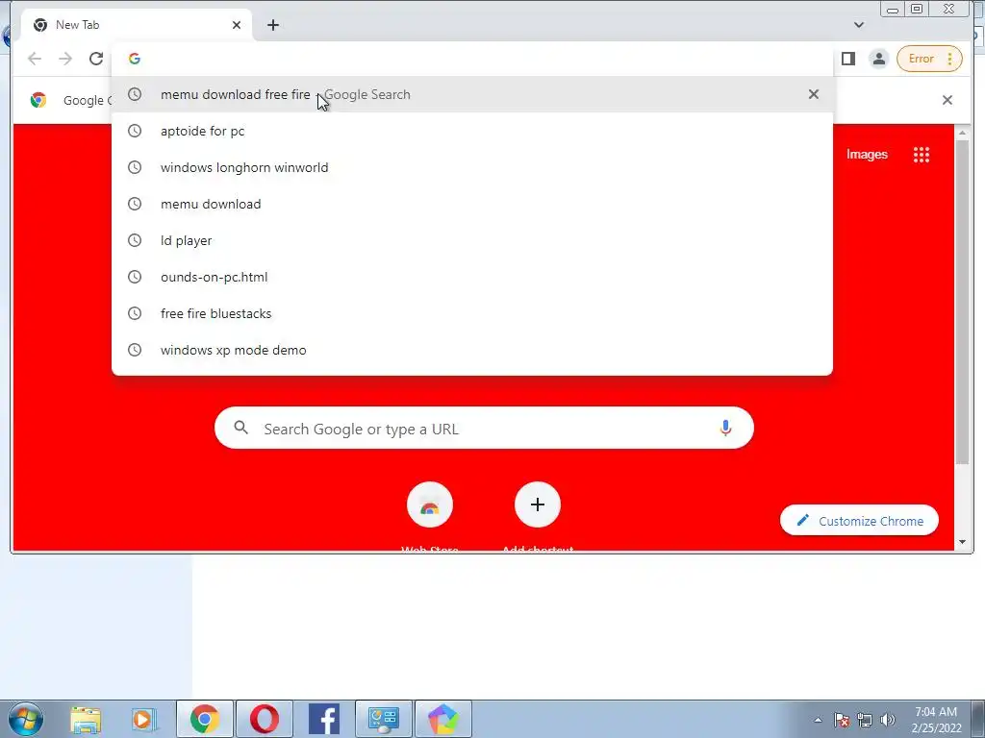Image resolution: width=985 pixels, height=738 pixels.
Task: Click Customize Chrome button
Action: [859, 521]
